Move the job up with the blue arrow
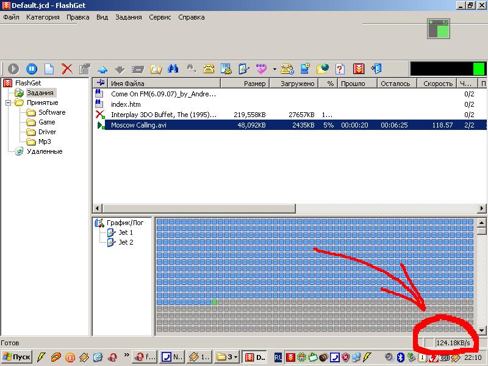The image size is (488, 366). [x=102, y=69]
